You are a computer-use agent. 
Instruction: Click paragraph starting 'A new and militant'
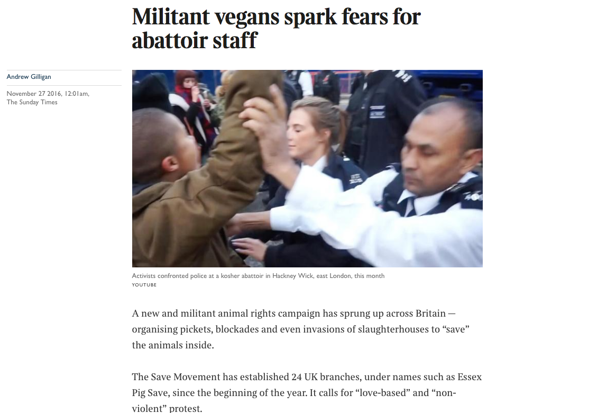(301, 329)
